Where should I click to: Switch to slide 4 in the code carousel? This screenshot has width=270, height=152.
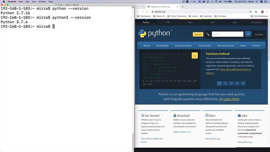(x=237, y=84)
